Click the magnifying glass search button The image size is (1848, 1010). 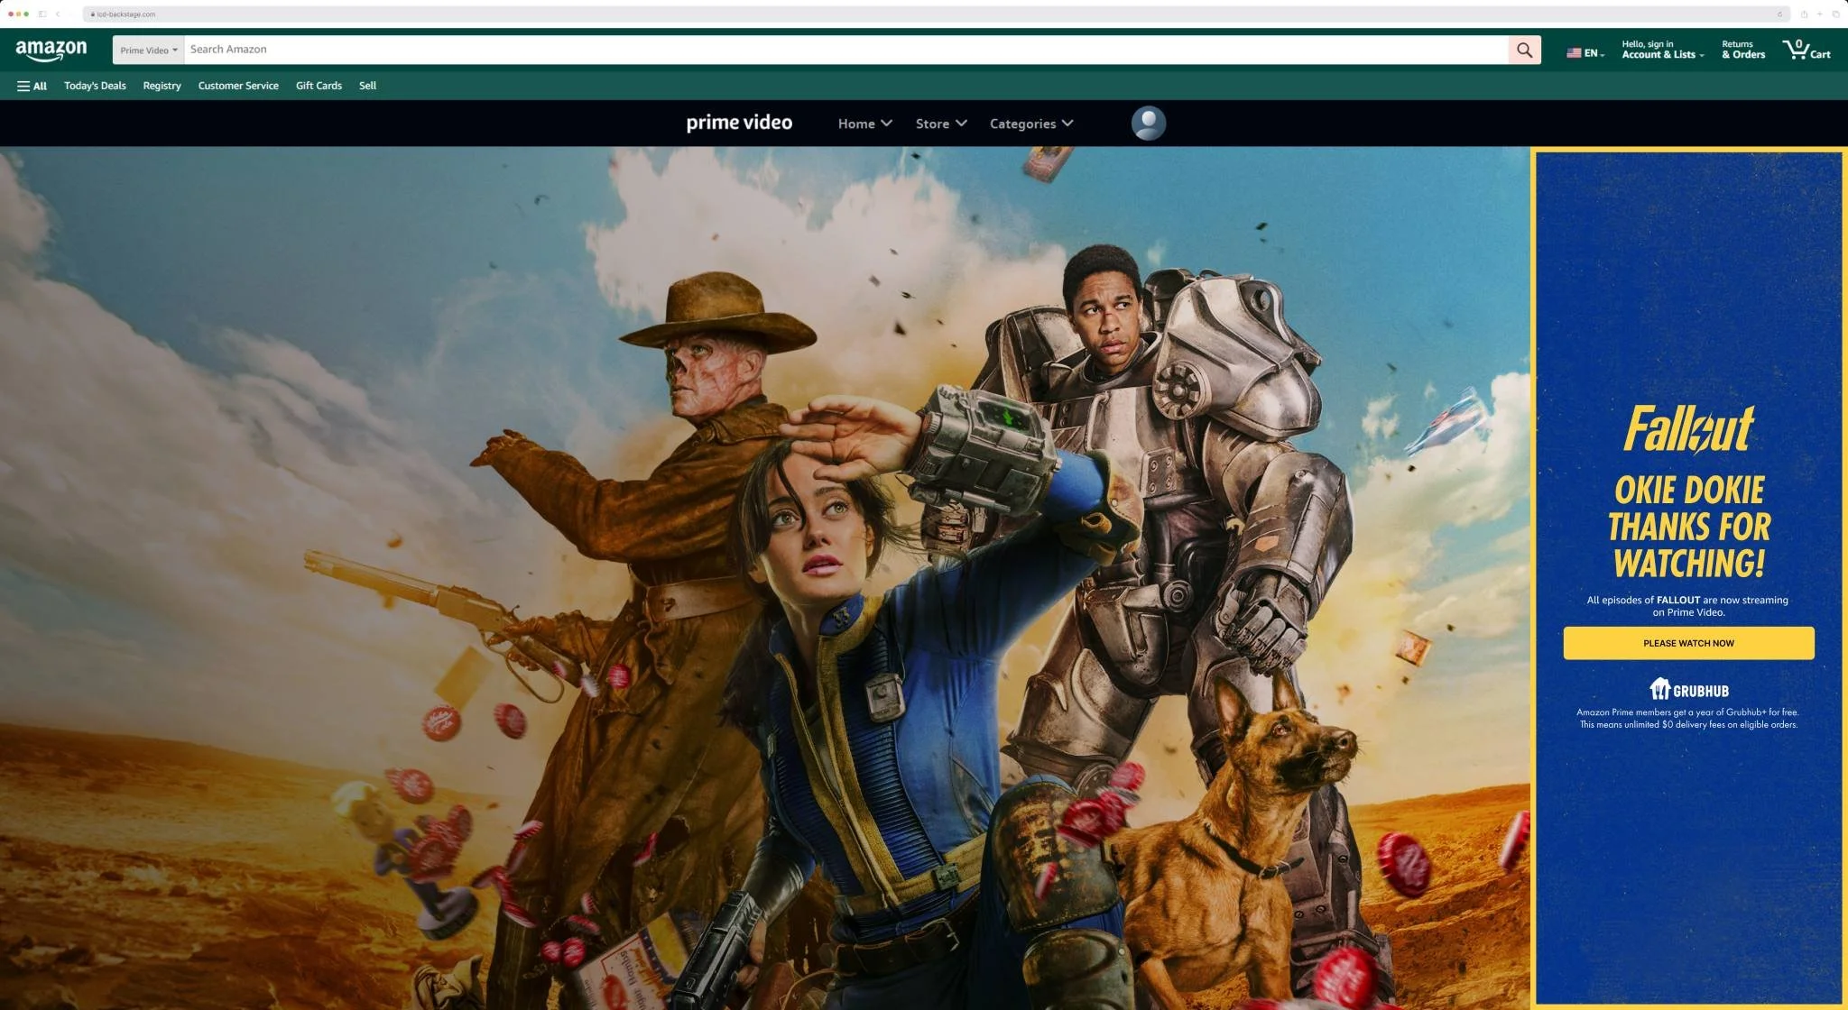click(x=1524, y=50)
